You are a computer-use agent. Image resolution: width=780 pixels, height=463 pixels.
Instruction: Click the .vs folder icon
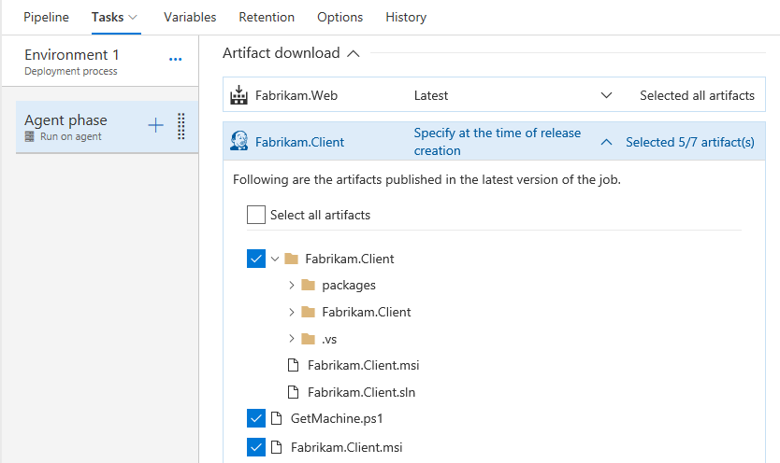tap(308, 339)
